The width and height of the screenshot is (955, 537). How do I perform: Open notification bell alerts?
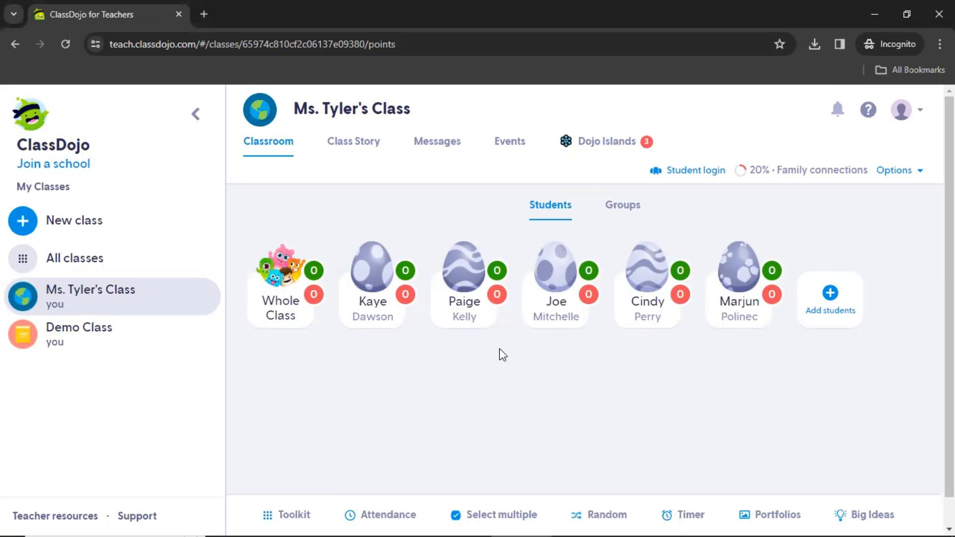pyautogui.click(x=838, y=109)
